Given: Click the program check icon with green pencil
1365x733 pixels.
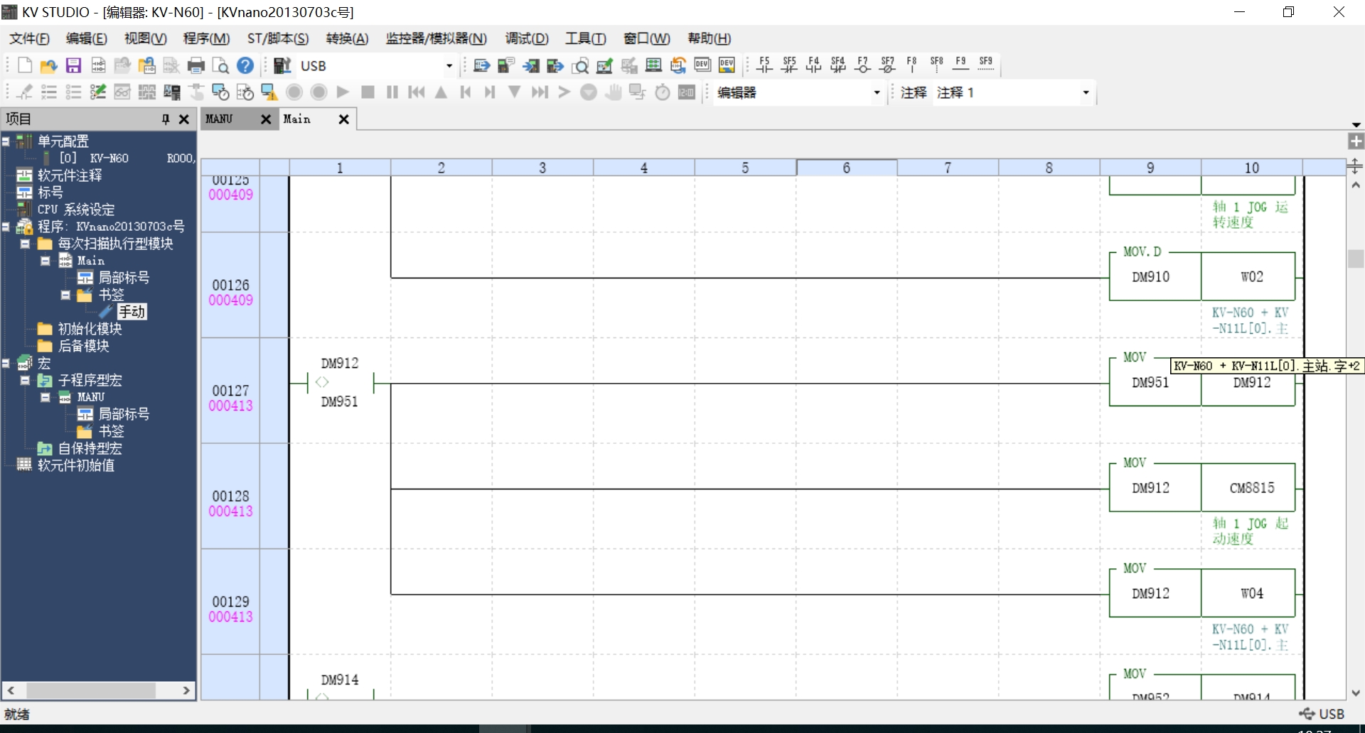Looking at the screenshot, I should (x=98, y=92).
